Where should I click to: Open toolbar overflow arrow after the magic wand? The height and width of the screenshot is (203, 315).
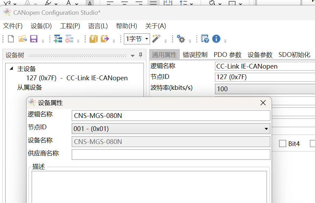pos(166,41)
